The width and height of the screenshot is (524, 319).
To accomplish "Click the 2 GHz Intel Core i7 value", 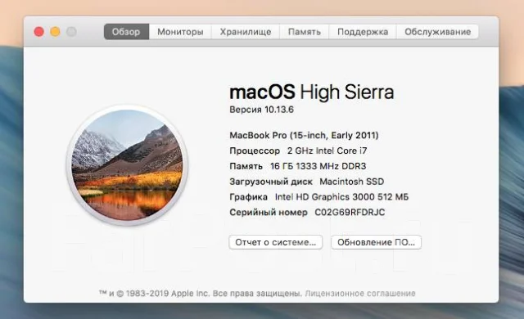I will pyautogui.click(x=327, y=151).
